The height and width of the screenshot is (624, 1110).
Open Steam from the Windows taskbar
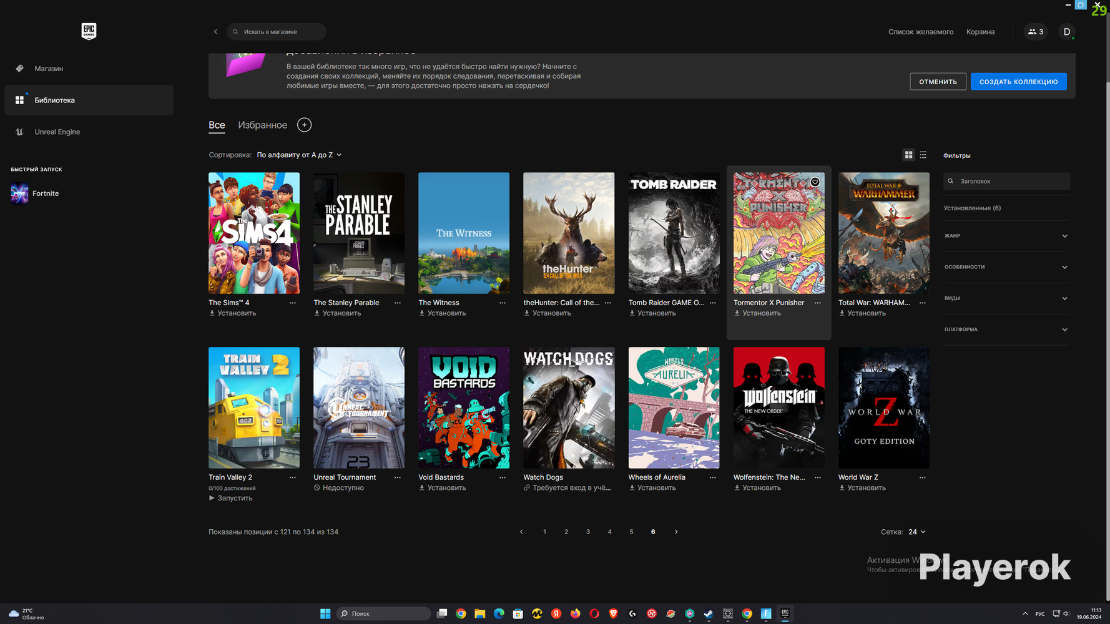(x=709, y=613)
